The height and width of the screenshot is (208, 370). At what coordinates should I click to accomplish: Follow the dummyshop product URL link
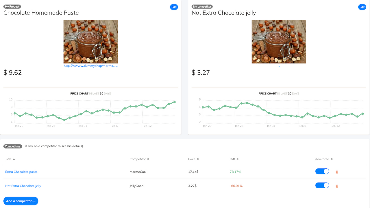point(90,66)
